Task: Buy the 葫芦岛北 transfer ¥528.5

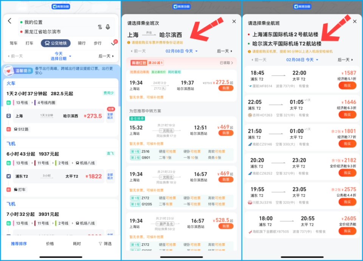Action: tap(226, 226)
